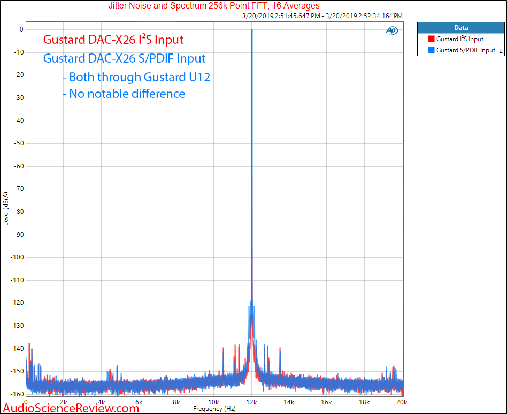Click the AP logo in the chart corner
The image size is (507, 414).
[x=391, y=30]
